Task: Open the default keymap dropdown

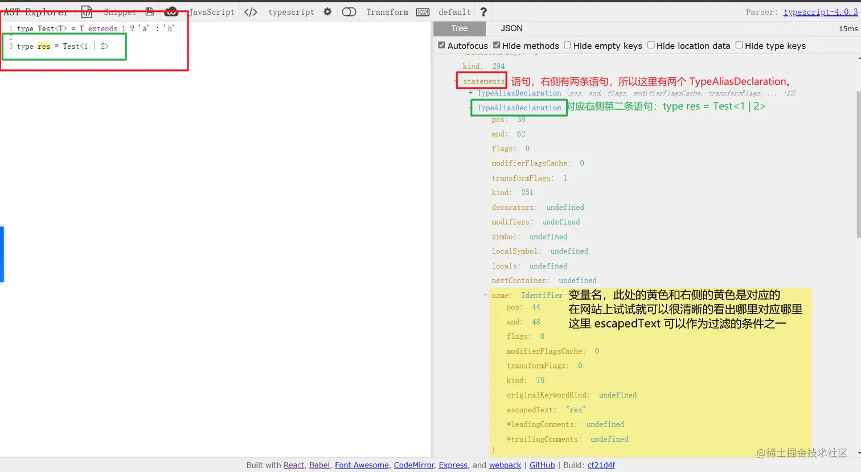Action: (x=454, y=12)
